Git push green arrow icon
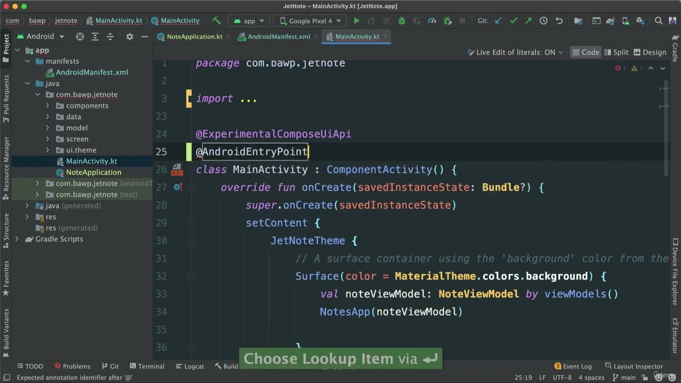The image size is (681, 383). tap(528, 21)
